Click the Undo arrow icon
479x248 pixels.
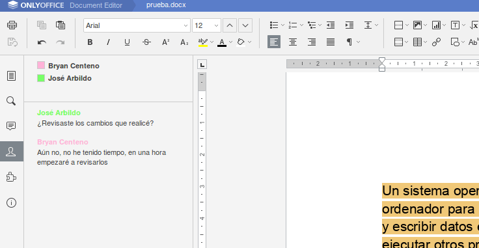42,42
